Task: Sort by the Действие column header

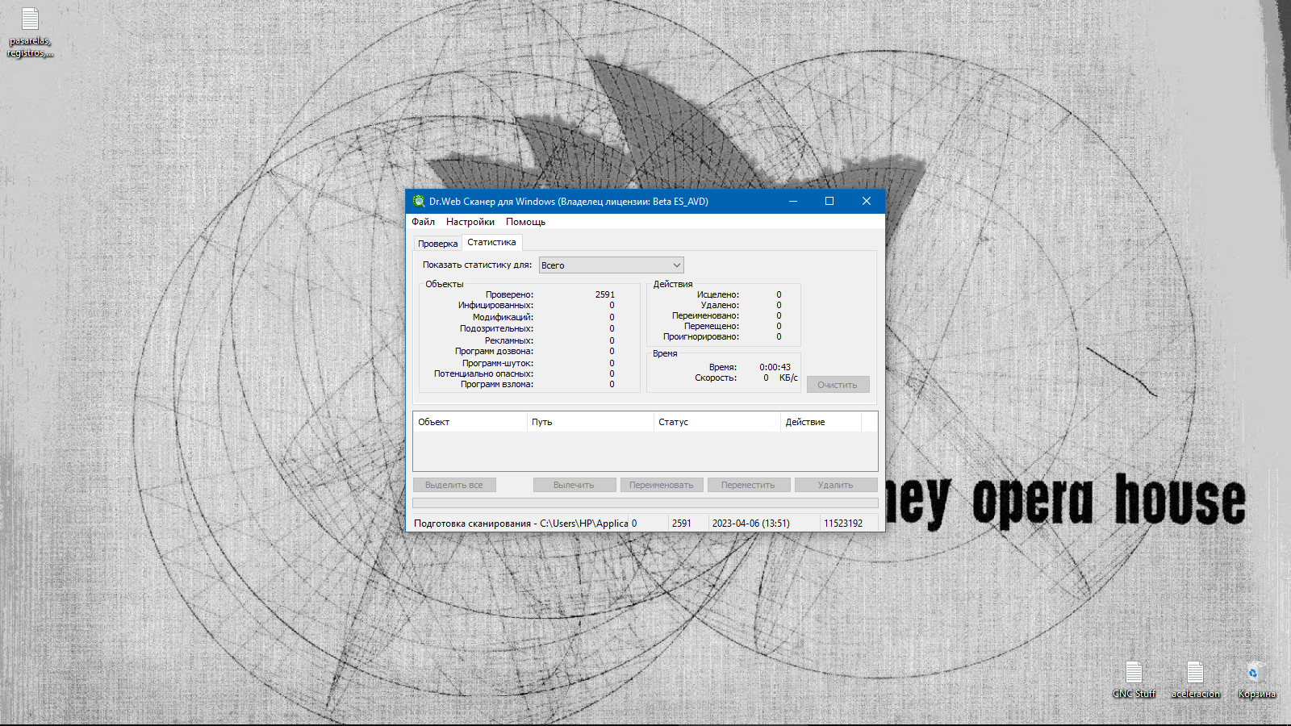Action: coord(821,422)
